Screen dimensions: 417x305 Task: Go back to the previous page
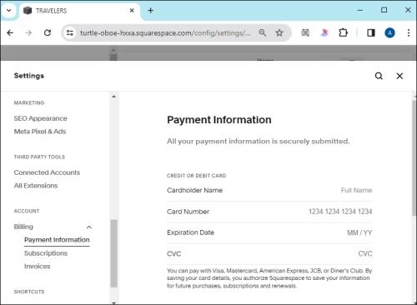(10, 32)
